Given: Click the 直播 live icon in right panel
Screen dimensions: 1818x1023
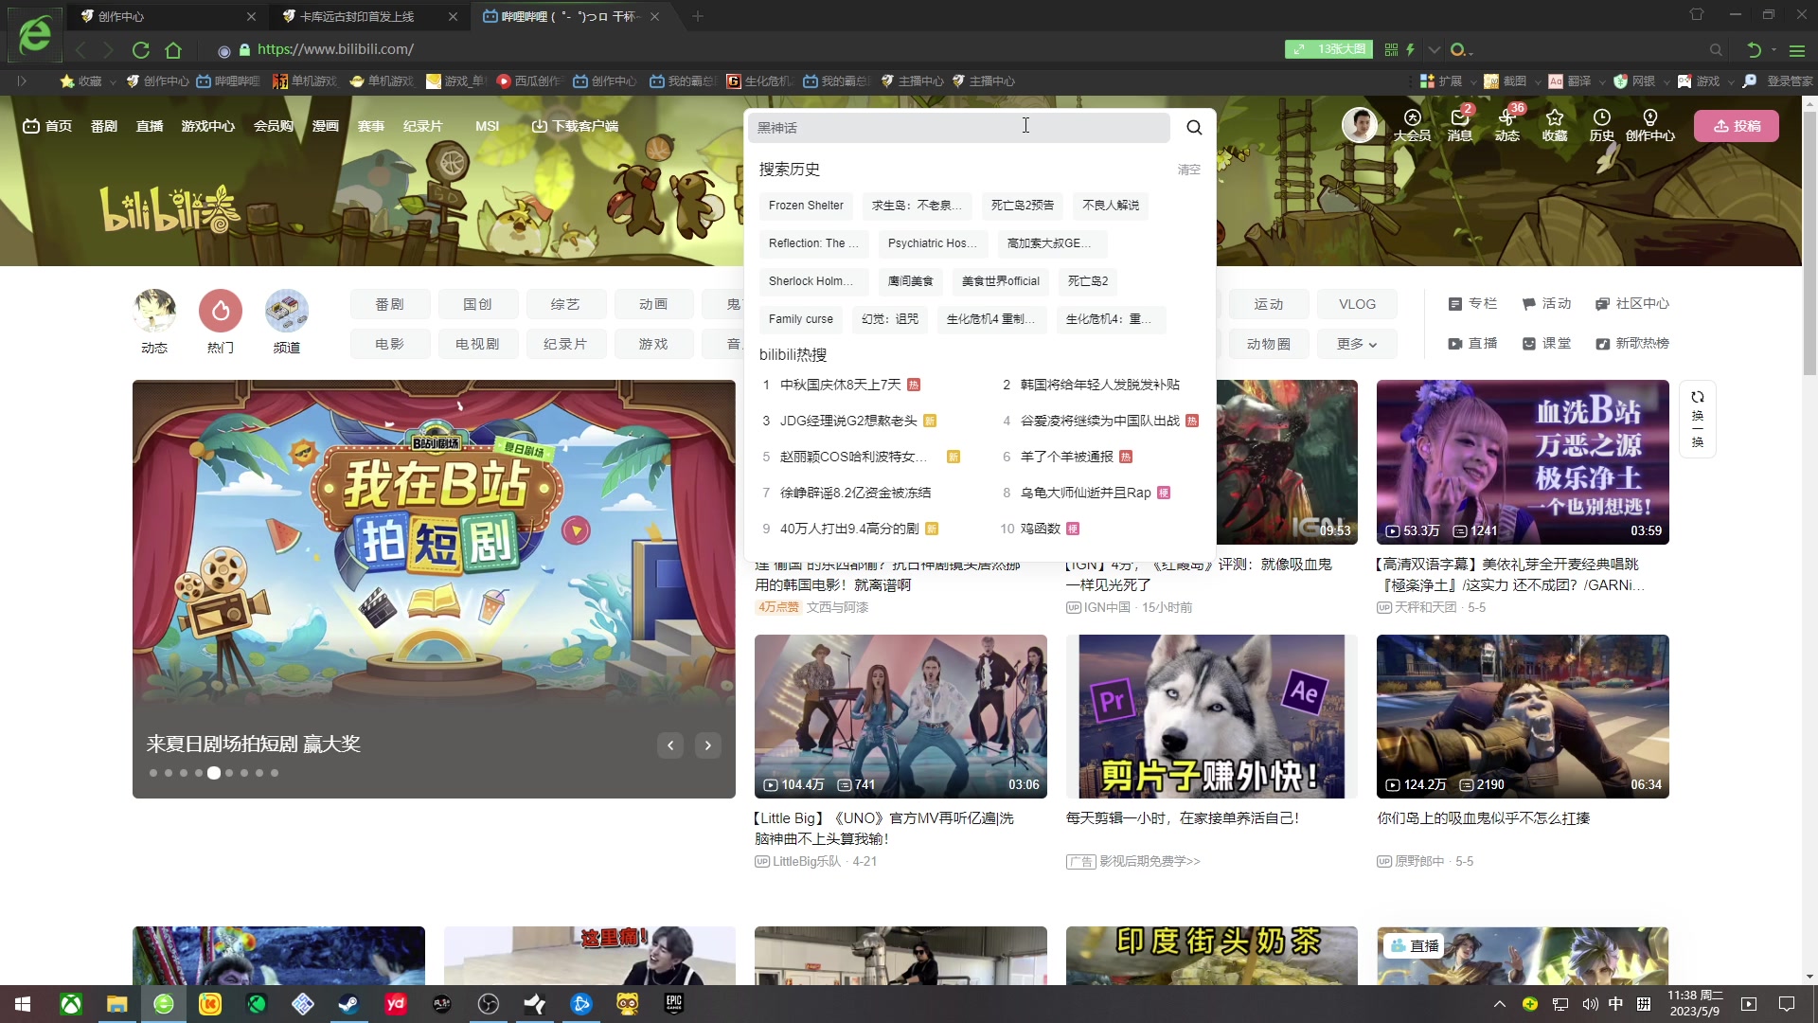Looking at the screenshot, I should [1471, 343].
